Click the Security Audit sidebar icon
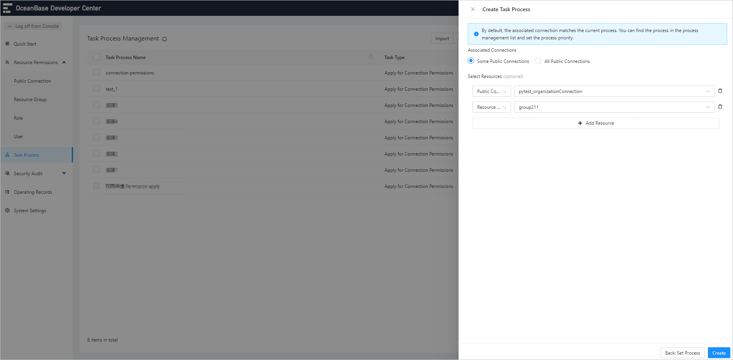 [x=8, y=173]
